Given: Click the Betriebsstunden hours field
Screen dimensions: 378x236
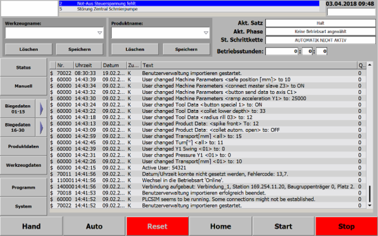Looking at the screenshot, I should pyautogui.click(x=283, y=51).
